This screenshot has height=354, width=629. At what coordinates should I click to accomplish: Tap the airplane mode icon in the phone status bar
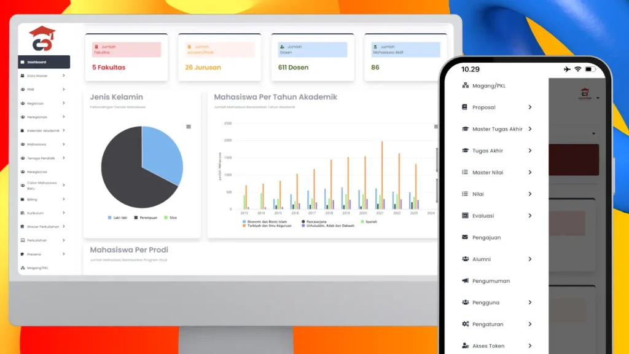click(x=567, y=69)
